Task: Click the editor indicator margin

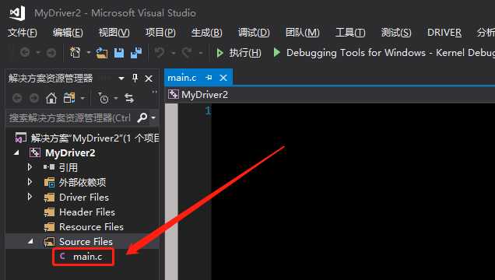Action: click(x=171, y=191)
